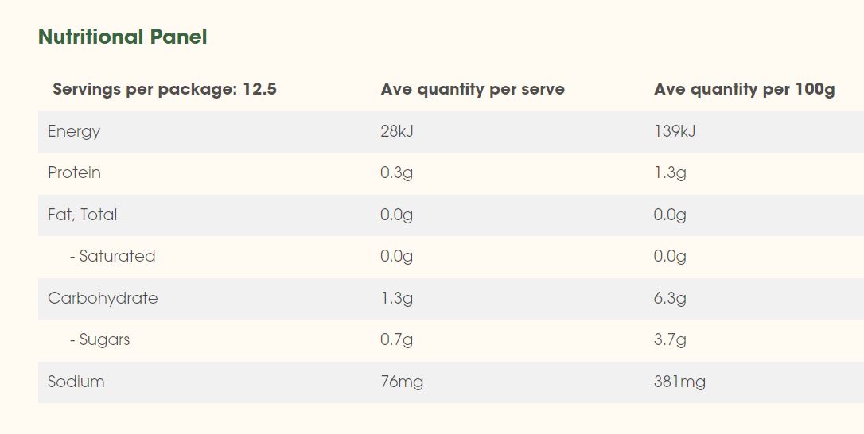Click the 0.3g protein per serve value

397,172
